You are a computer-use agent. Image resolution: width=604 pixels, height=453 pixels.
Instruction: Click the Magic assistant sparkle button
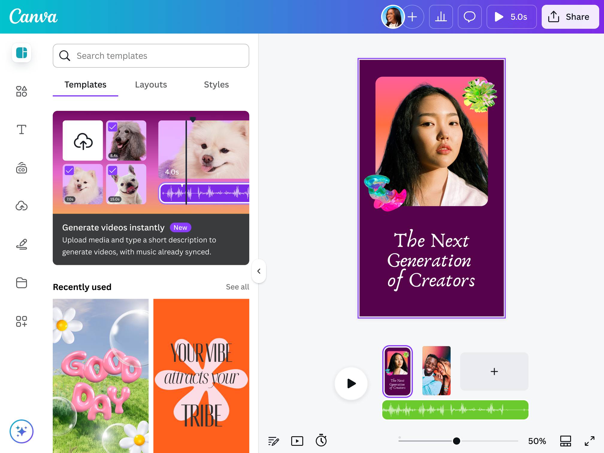click(x=21, y=431)
